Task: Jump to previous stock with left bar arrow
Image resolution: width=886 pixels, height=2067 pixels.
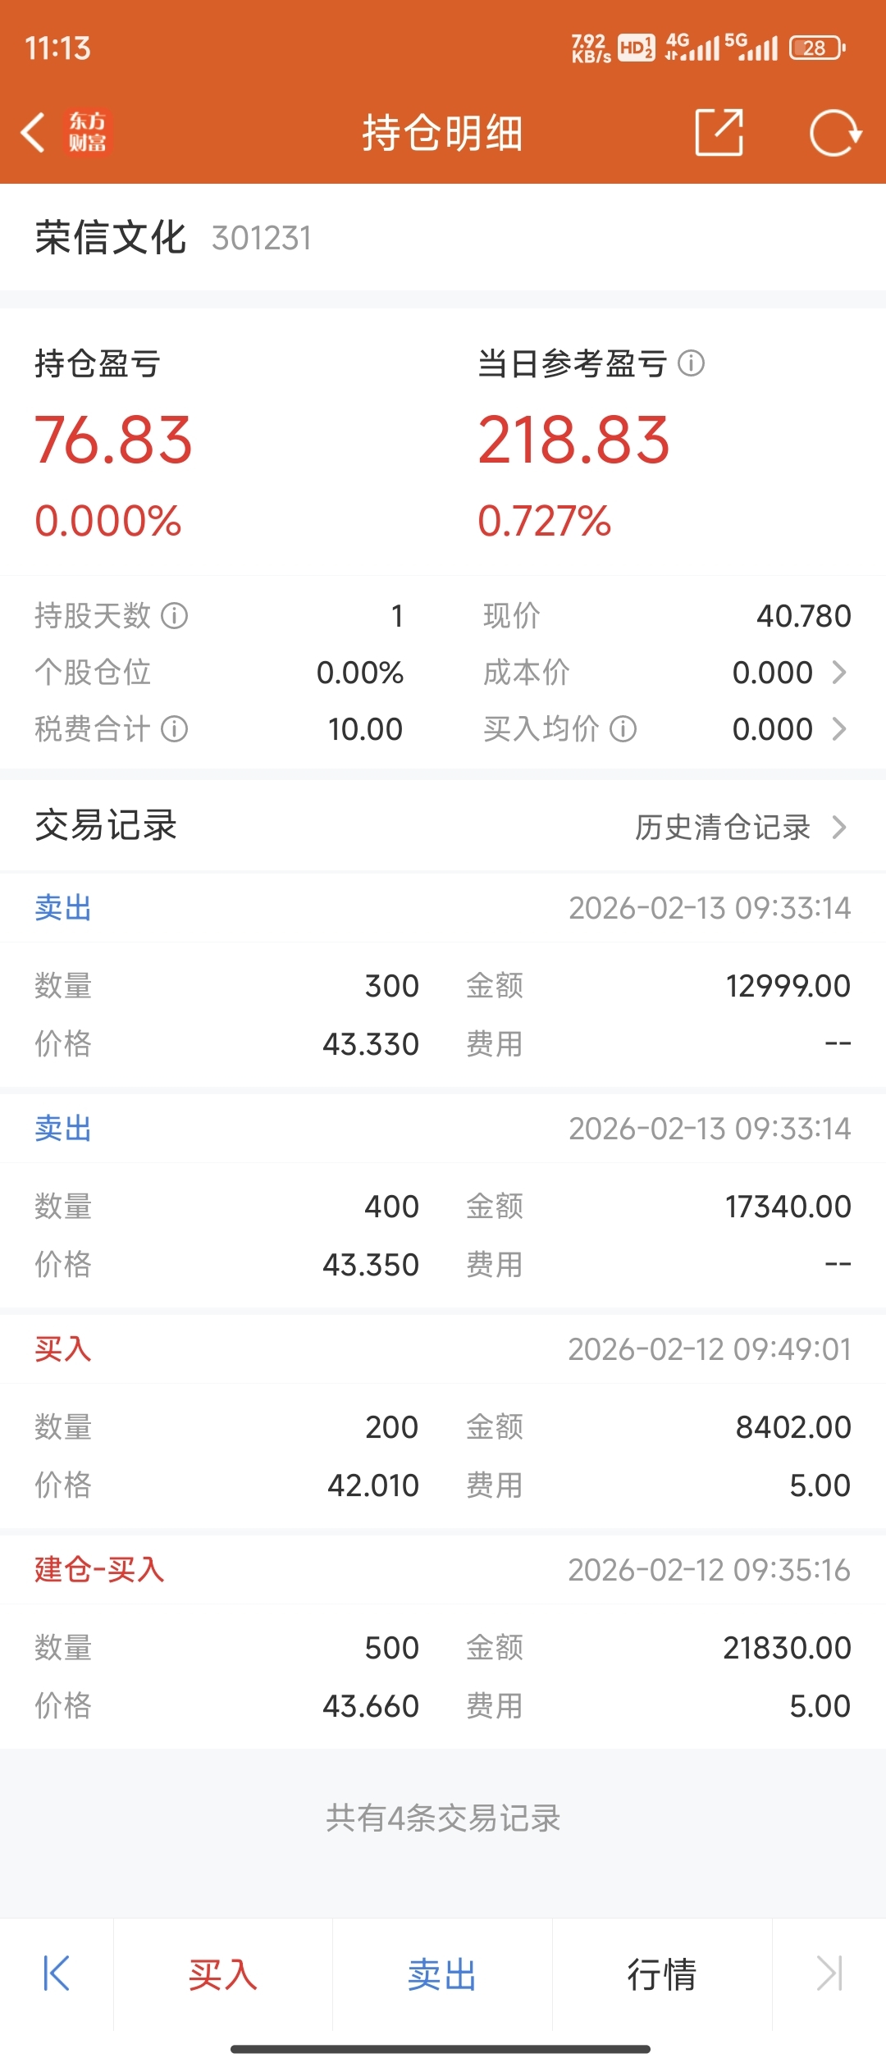Action: pos(56,1973)
